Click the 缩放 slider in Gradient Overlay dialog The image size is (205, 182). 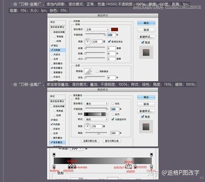(96, 133)
